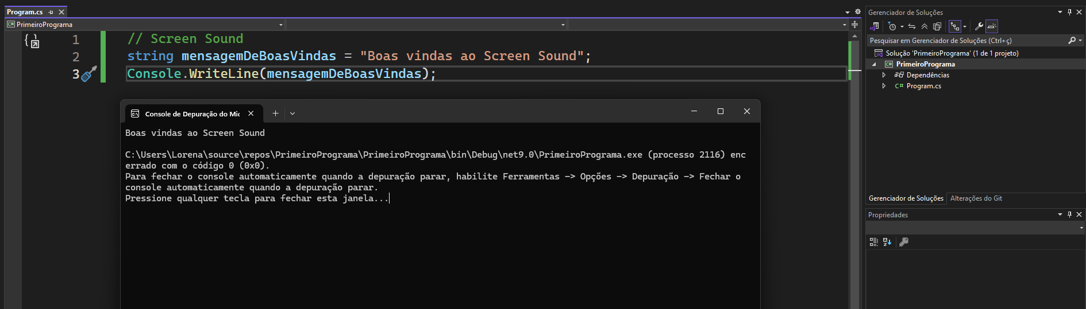The image size is (1086, 309).
Task: Close the debug console window
Action: [747, 111]
